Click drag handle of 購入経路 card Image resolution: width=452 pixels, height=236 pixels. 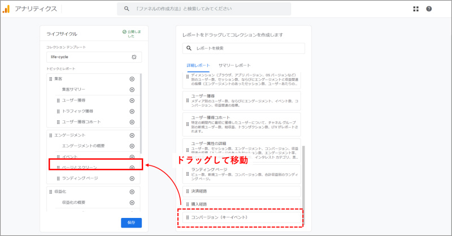[188, 204]
